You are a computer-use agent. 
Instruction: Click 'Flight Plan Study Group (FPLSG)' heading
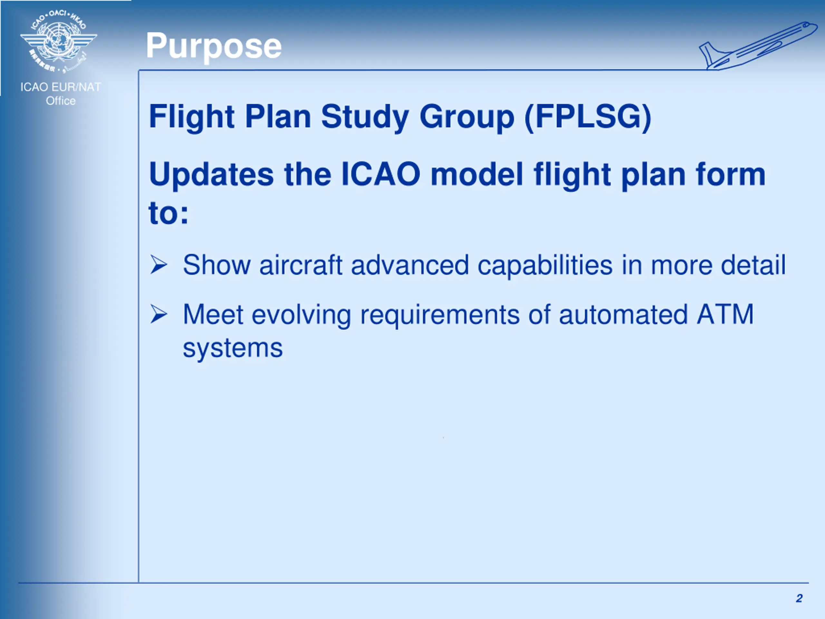click(x=400, y=117)
